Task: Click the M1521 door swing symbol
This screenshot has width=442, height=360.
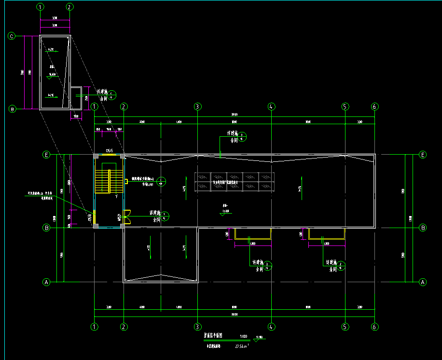Action: pos(127,216)
